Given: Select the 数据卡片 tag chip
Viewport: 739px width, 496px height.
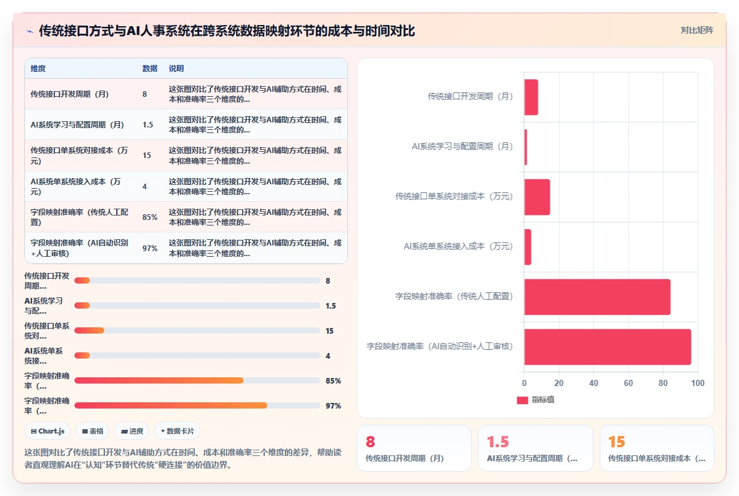Looking at the screenshot, I should coord(177,431).
